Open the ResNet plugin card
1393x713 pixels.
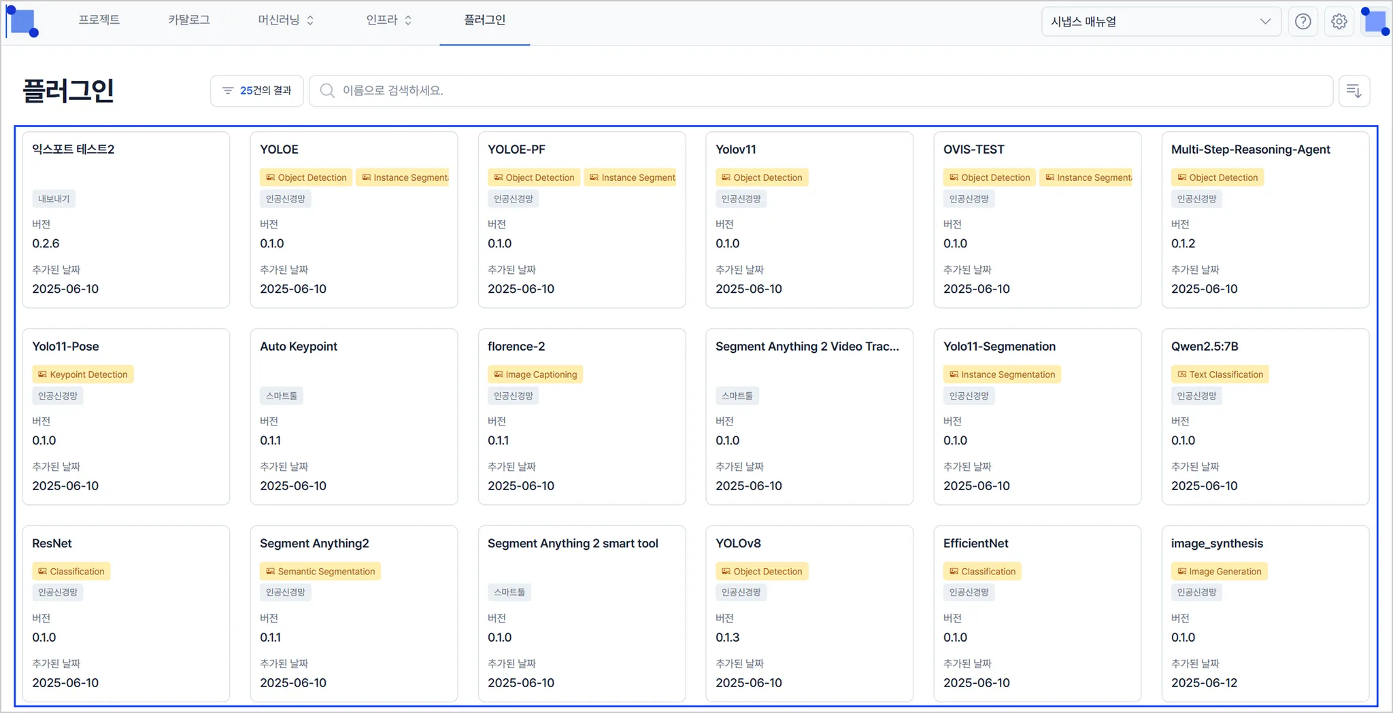click(x=126, y=614)
